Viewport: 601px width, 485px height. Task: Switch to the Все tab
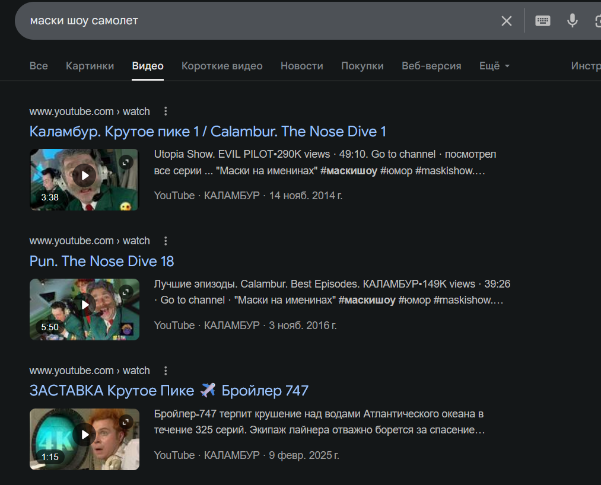click(39, 66)
